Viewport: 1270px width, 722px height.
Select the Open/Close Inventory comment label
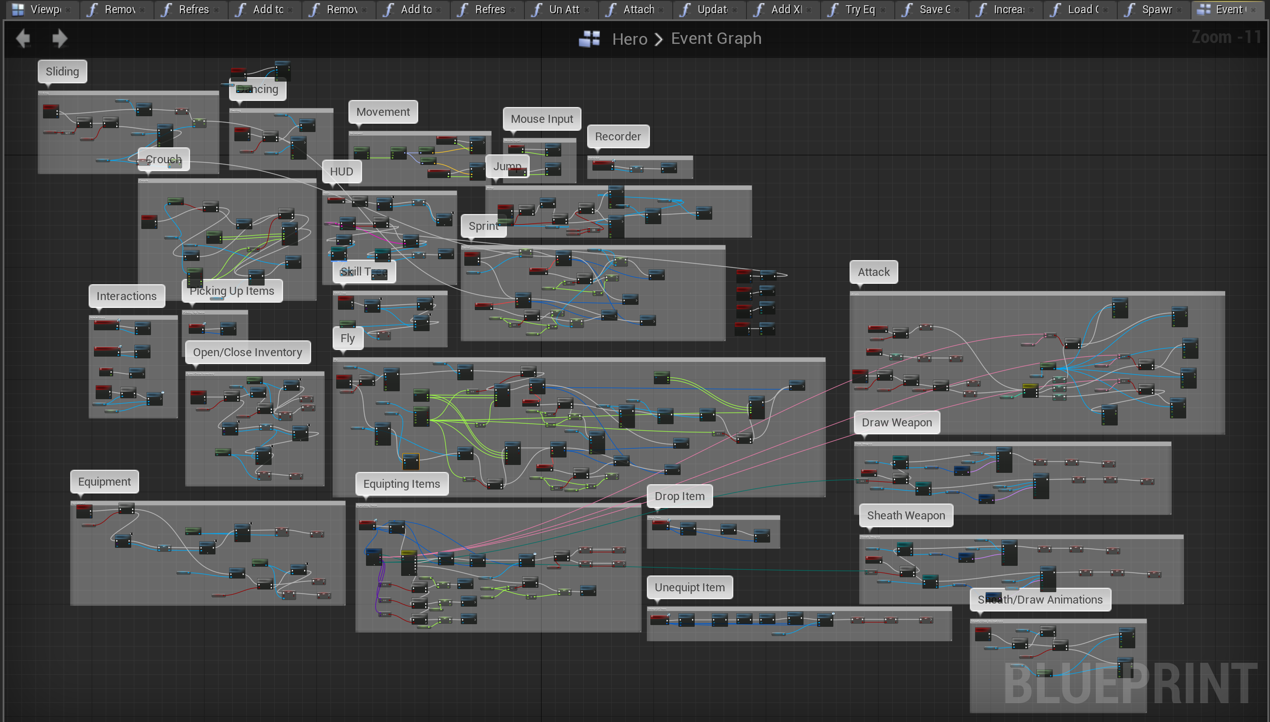248,353
